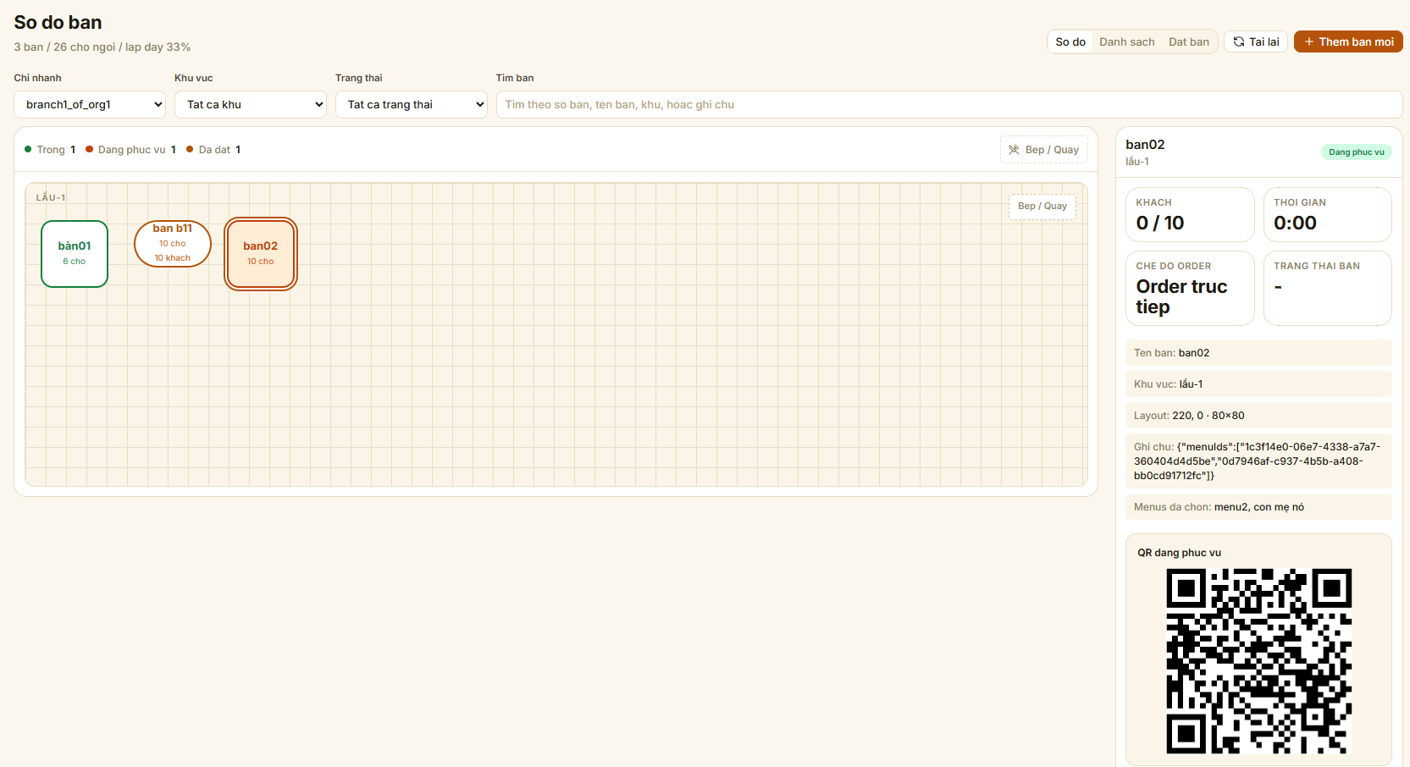1410x767 pixels.
Task: Switch to the So do tab
Action: pyautogui.click(x=1070, y=41)
